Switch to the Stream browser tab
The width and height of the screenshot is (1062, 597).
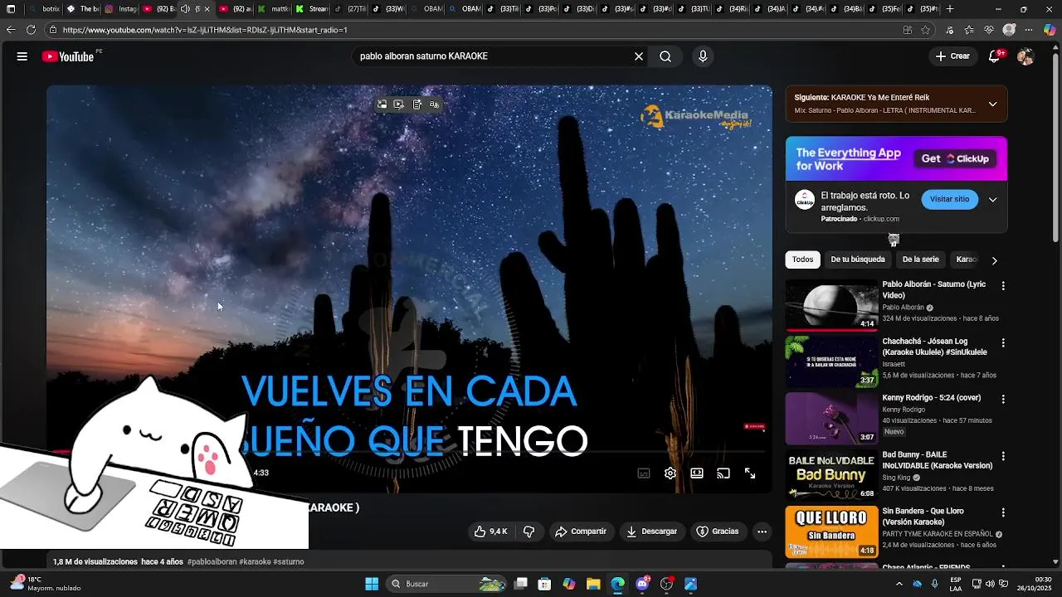tap(311, 9)
